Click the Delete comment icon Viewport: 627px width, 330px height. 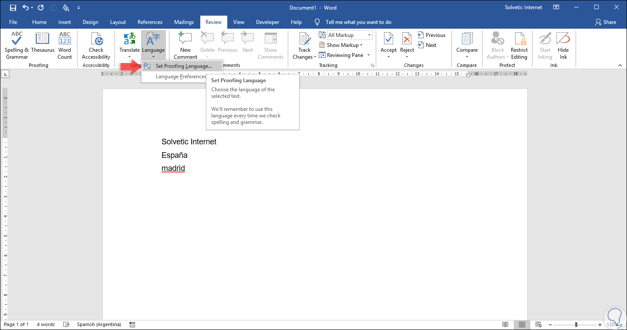[207, 38]
